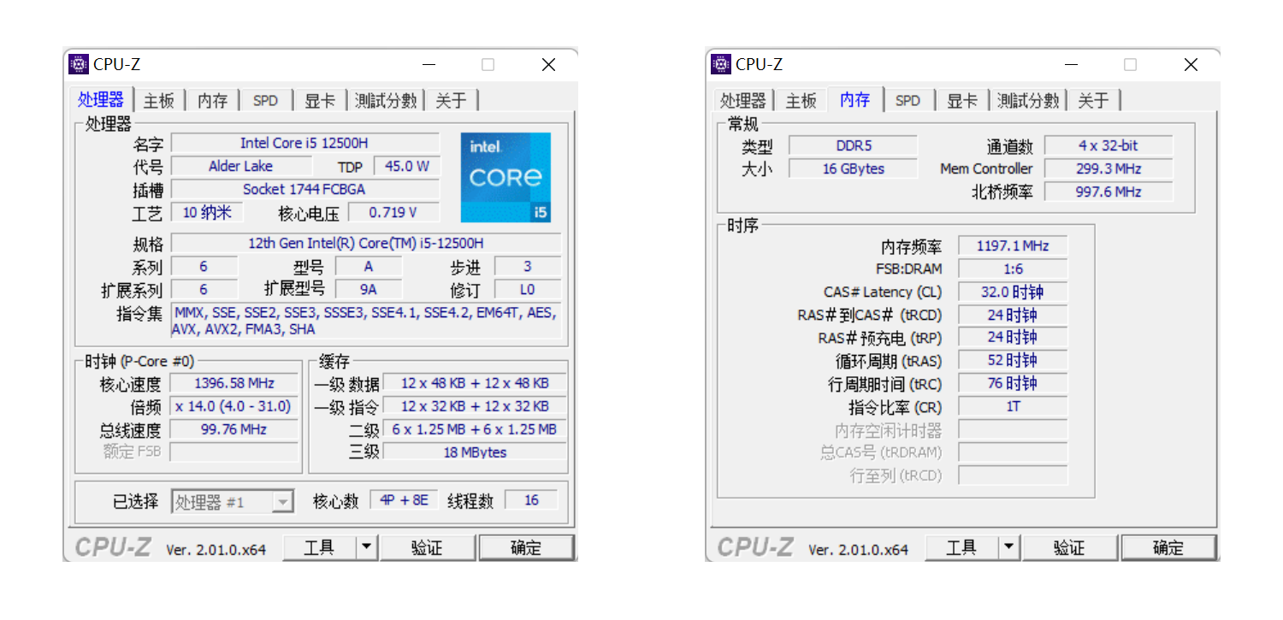Click bus speed value 99.76 MHz
The height and width of the screenshot is (620, 1283).
pos(234,429)
